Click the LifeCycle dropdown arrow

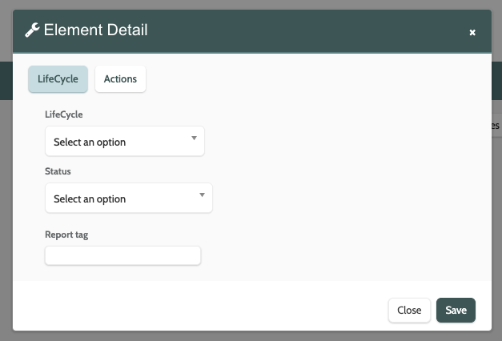click(x=194, y=138)
